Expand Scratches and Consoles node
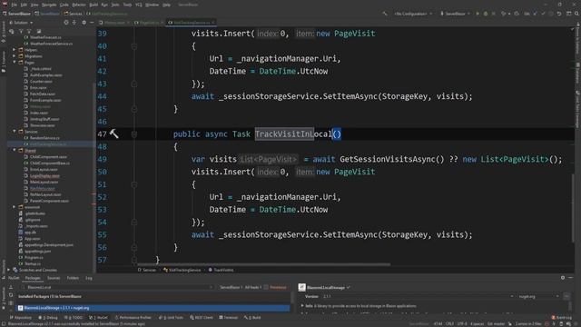Screen dimensions: 581x327 (x=9, y=270)
